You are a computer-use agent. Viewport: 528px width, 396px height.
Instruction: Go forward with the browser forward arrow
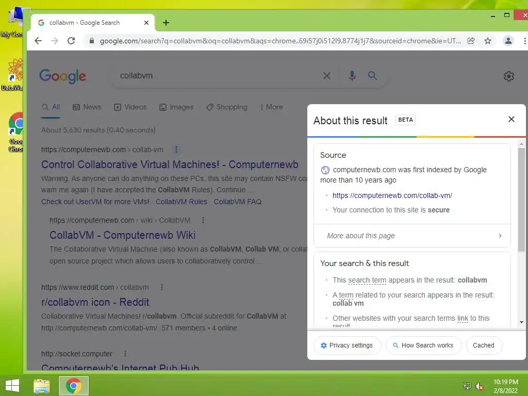tap(55, 41)
